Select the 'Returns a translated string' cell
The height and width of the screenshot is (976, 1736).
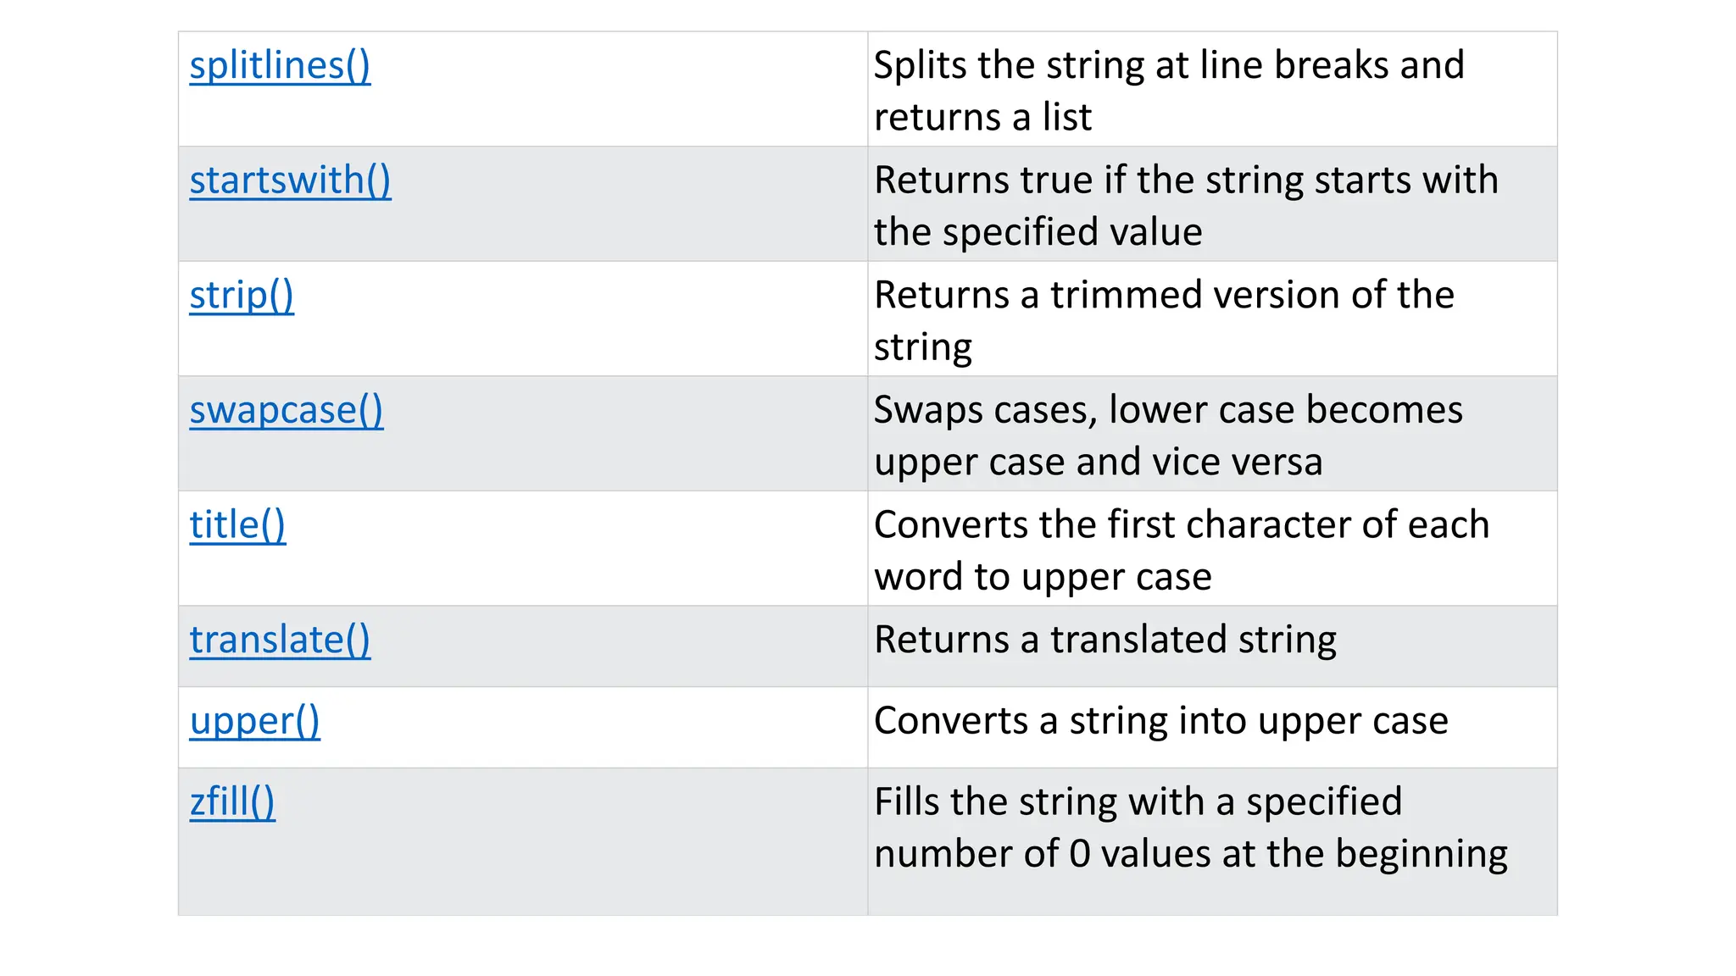pos(1212,646)
